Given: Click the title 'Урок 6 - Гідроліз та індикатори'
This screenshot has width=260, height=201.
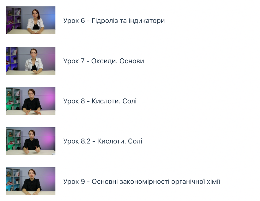Looking at the screenshot, I should [114, 21].
